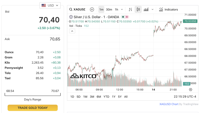Click the Pennyweight row value 3.52
This screenshot has width=200, height=113.
41,68
